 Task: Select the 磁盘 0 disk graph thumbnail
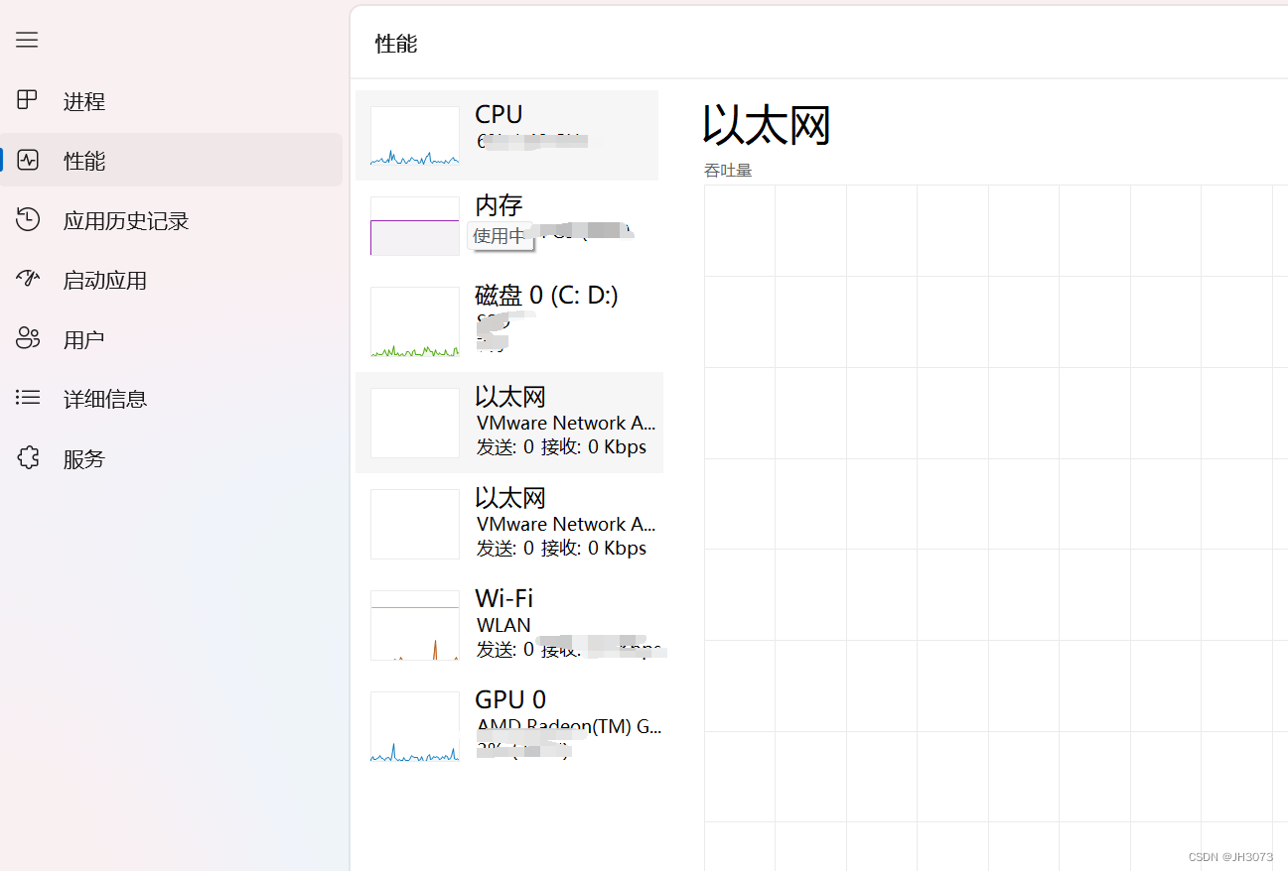point(414,322)
